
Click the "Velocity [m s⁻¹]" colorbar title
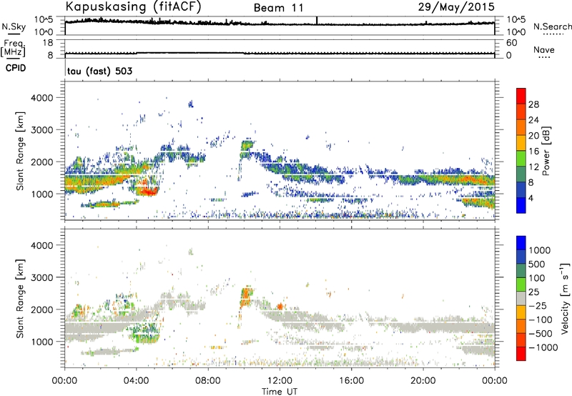565,298
